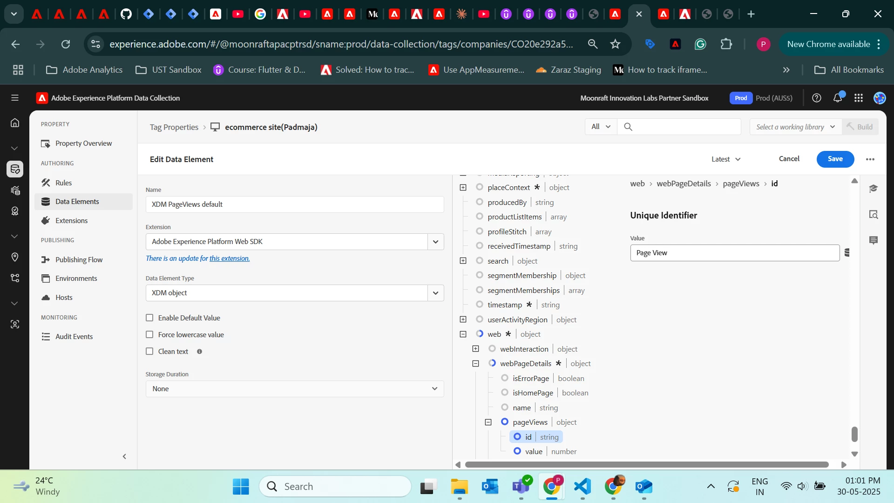Click the help question mark icon
894x503 pixels.
pos(816,98)
